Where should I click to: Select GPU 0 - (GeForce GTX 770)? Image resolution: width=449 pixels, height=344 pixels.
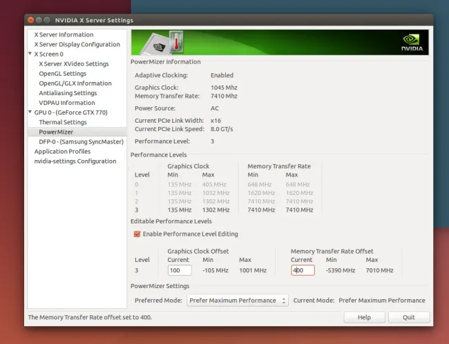[x=70, y=112]
